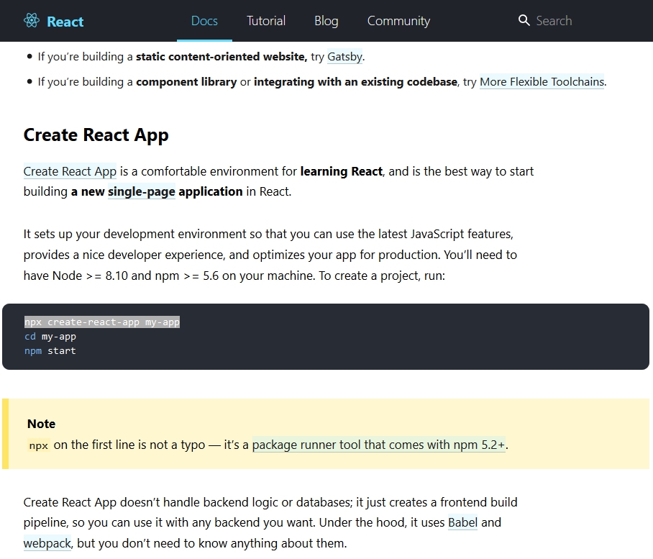The height and width of the screenshot is (559, 653).
Task: Click the bold text component library
Action: pos(186,81)
